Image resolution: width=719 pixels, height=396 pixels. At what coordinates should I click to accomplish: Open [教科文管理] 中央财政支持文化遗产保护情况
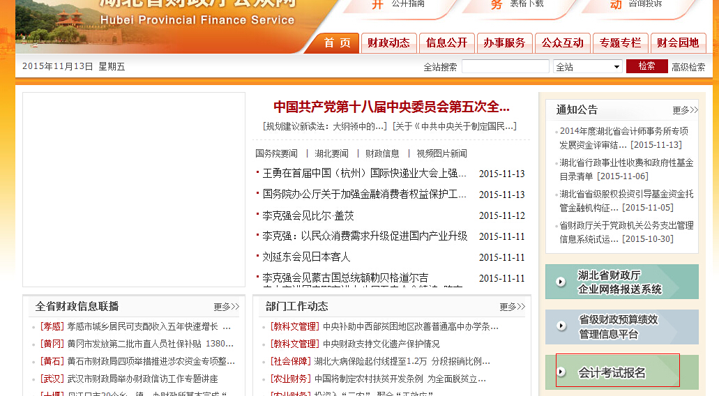pos(355,344)
